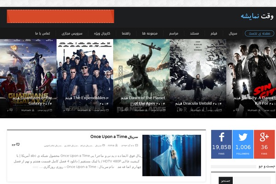Click the nima author link

(111, 145)
